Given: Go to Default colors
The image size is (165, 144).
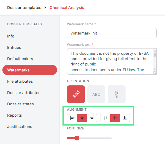Looking at the screenshot, I should pos(20,59).
